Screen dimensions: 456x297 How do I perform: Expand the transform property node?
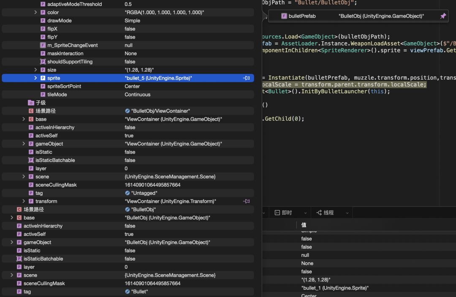click(x=24, y=201)
